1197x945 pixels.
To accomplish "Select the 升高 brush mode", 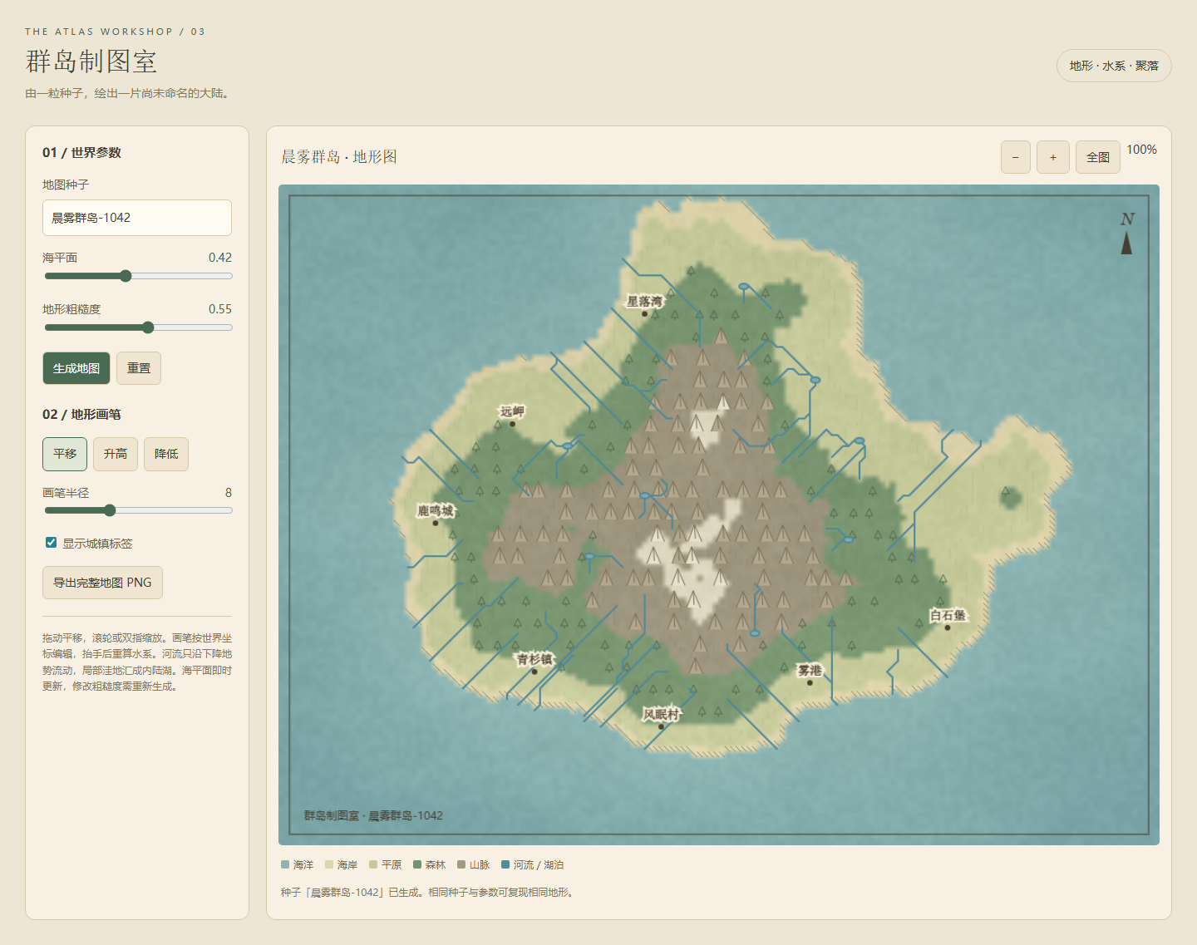I will click(116, 454).
